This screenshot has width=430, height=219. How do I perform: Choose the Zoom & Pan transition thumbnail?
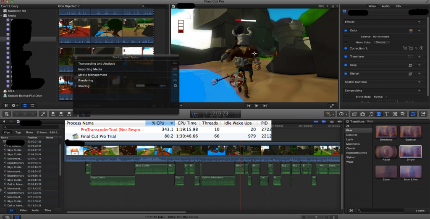[x=411, y=172]
